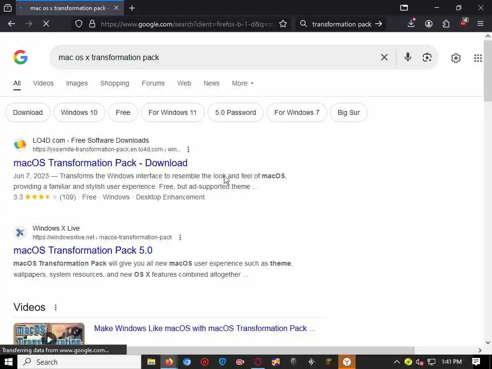Select the For Windows 7 chip

(x=297, y=112)
